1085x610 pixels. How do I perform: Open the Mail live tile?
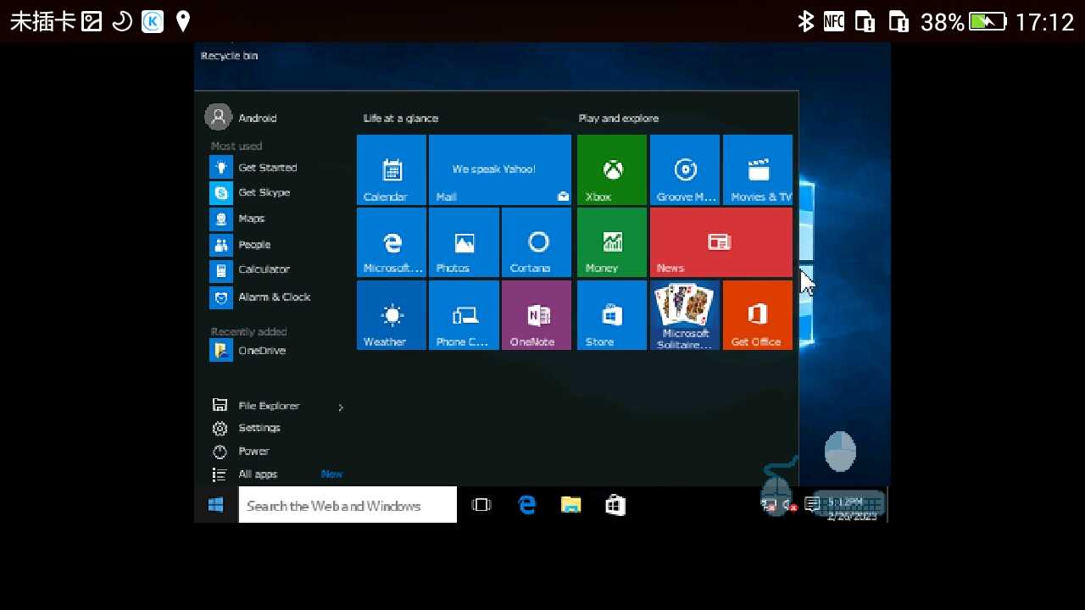coord(500,169)
